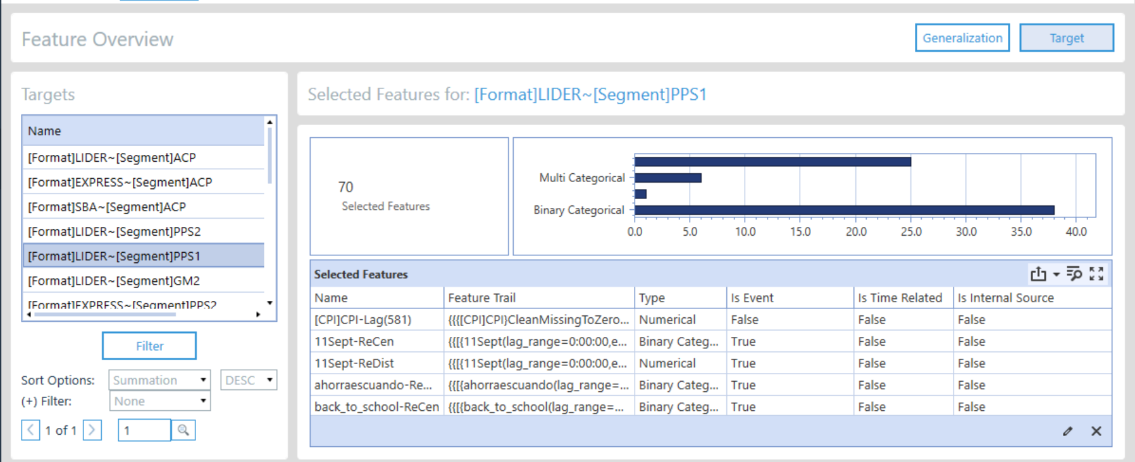Open the DESC sort order dropdown
This screenshot has height=462, width=1135.
pos(249,380)
